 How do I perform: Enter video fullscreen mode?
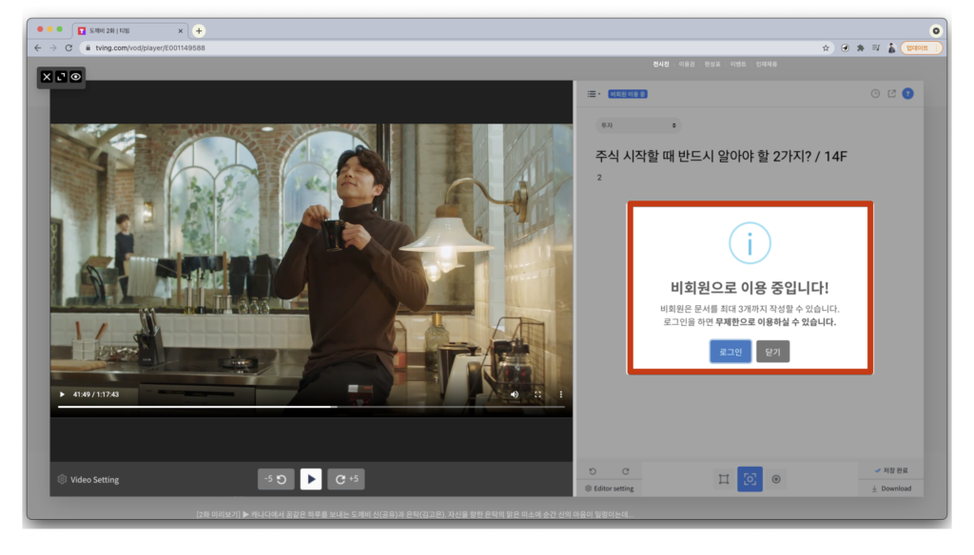(x=538, y=394)
